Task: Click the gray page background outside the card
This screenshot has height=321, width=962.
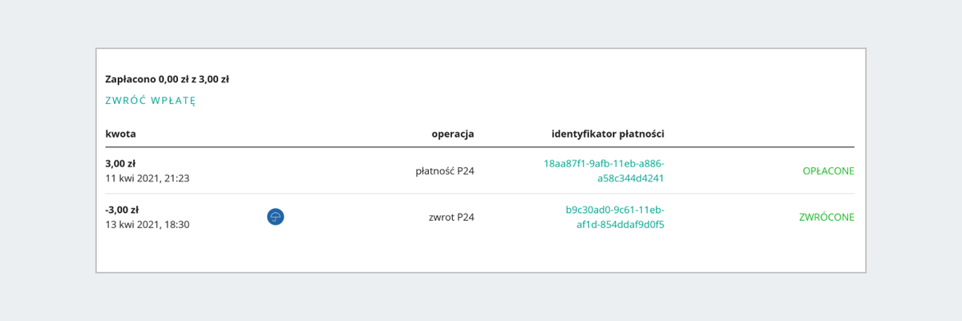Action: [481, 22]
